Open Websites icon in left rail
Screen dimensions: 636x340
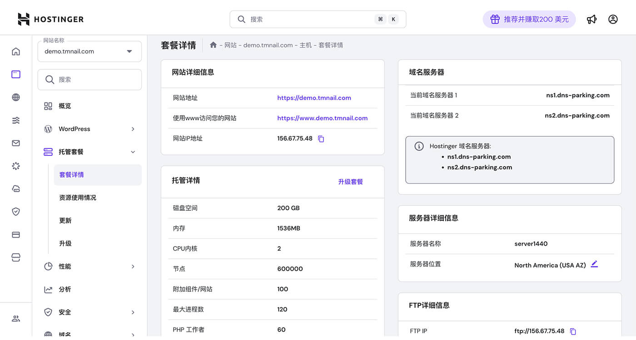[16, 74]
